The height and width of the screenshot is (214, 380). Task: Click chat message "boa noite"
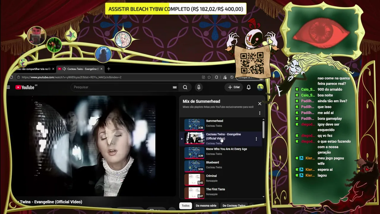pos(325,95)
